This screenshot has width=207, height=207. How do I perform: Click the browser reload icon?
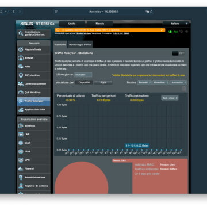click(151, 11)
